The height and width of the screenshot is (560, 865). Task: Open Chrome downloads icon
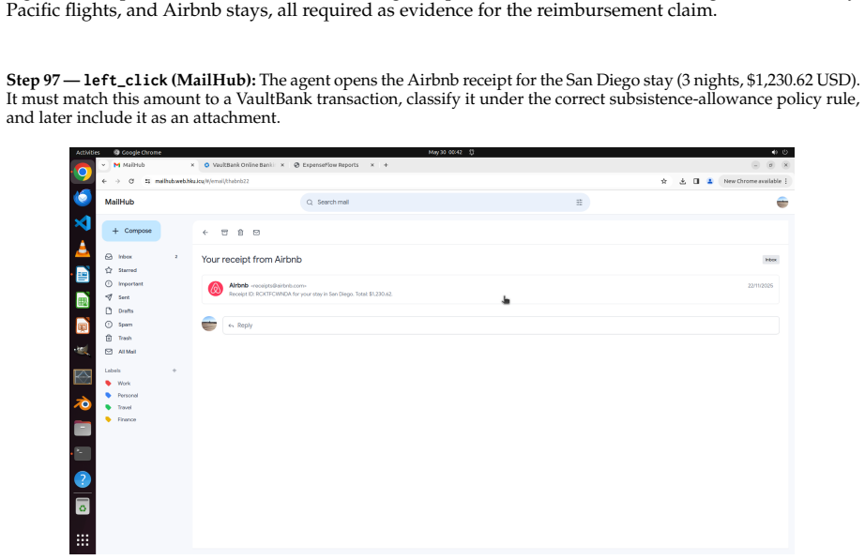point(682,181)
